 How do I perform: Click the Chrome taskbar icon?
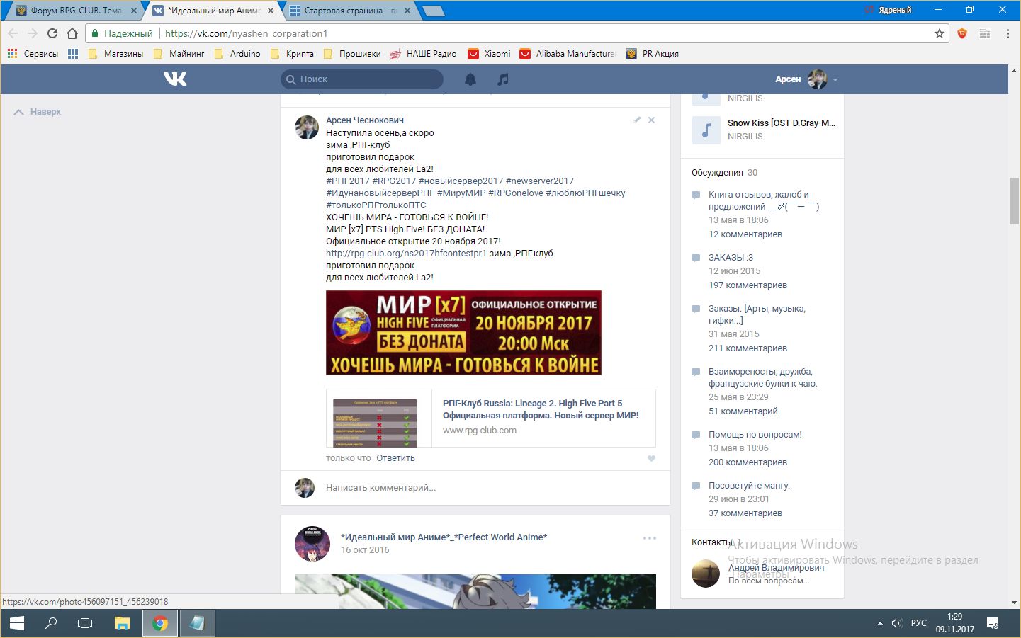click(160, 623)
